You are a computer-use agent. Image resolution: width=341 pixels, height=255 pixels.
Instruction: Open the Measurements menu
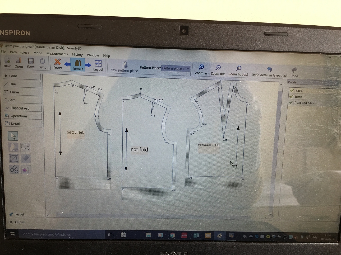[x=57, y=54]
